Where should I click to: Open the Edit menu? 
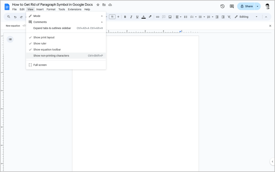coord(22,9)
